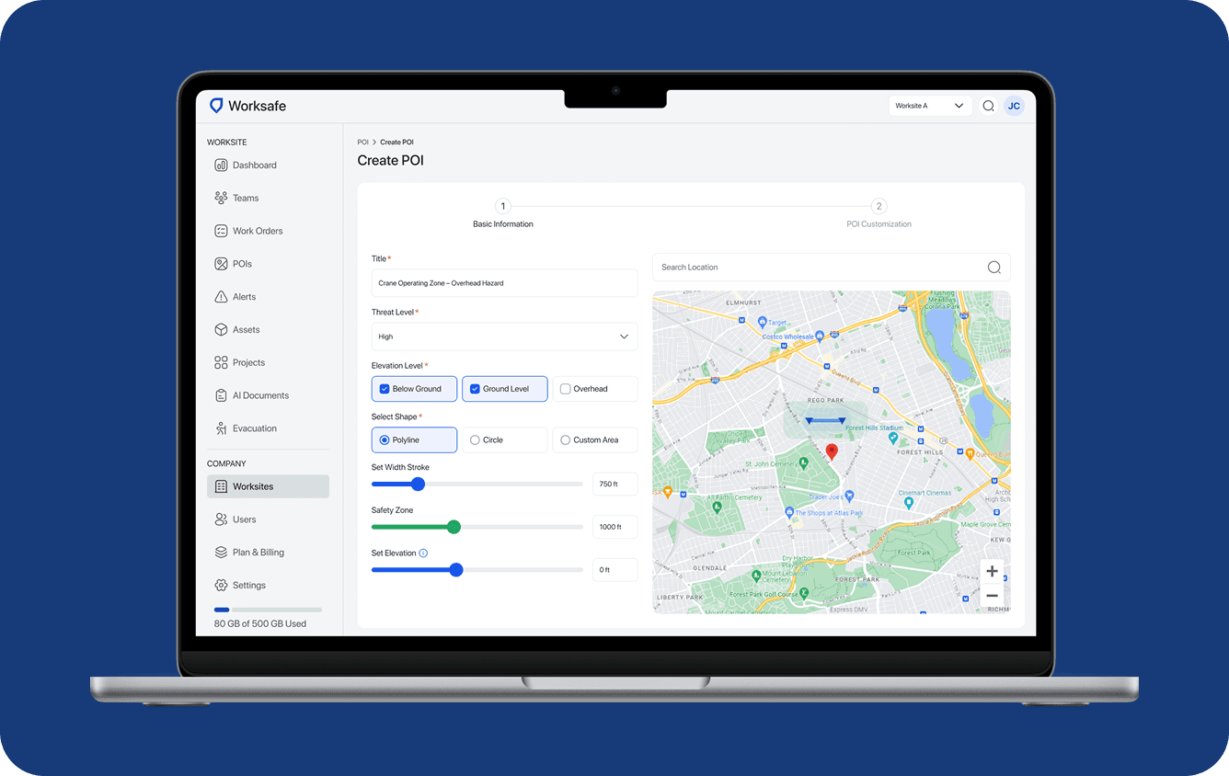The height and width of the screenshot is (776, 1229).
Task: Click the Dashboard sidebar icon
Action: (x=221, y=165)
